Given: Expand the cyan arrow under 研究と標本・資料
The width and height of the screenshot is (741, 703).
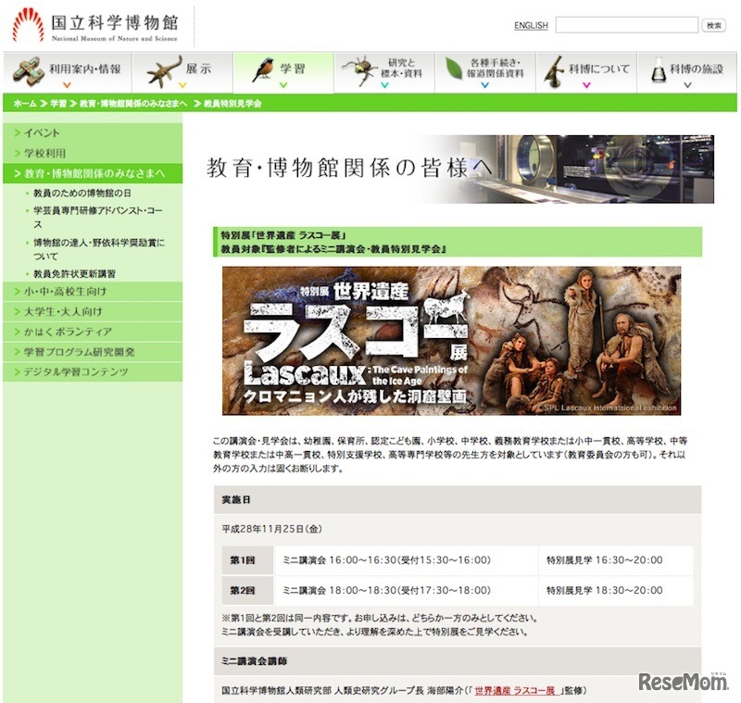Looking at the screenshot, I should click(384, 85).
